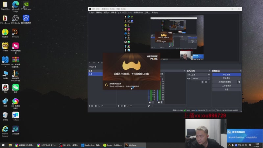Open the 向日葵远程控制 desktop icon
The height and width of the screenshot is (148, 263).
pos(15,48)
